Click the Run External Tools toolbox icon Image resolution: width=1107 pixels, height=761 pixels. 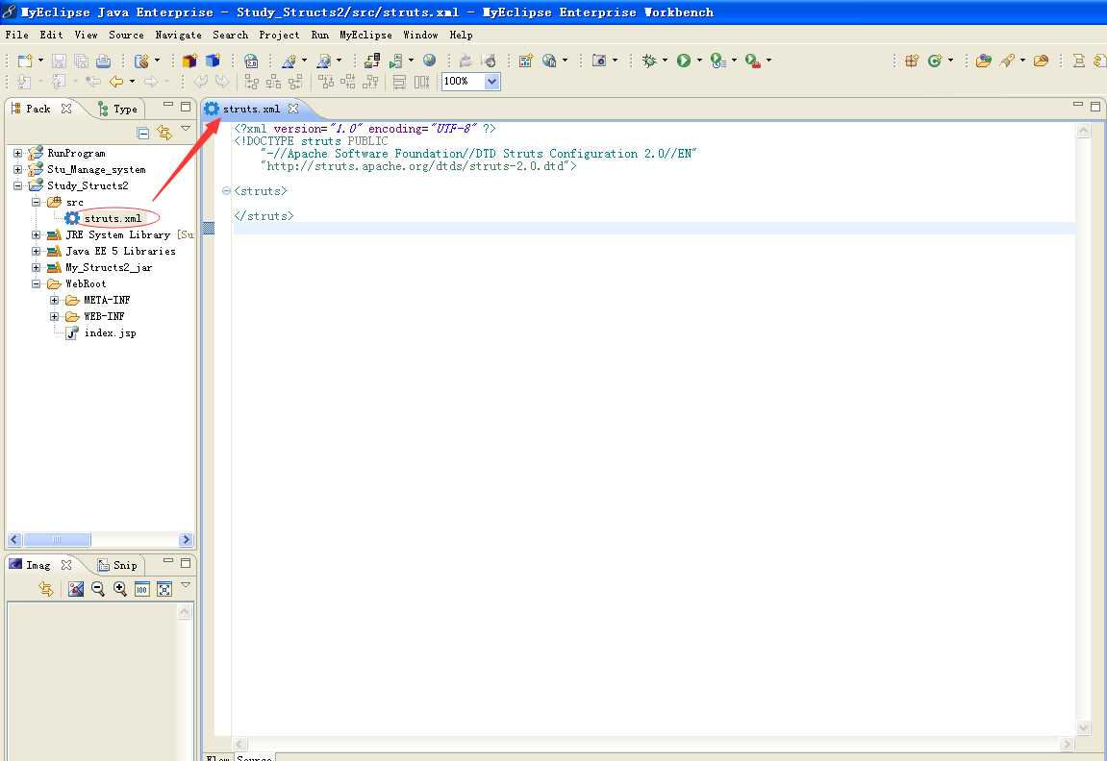(x=753, y=61)
